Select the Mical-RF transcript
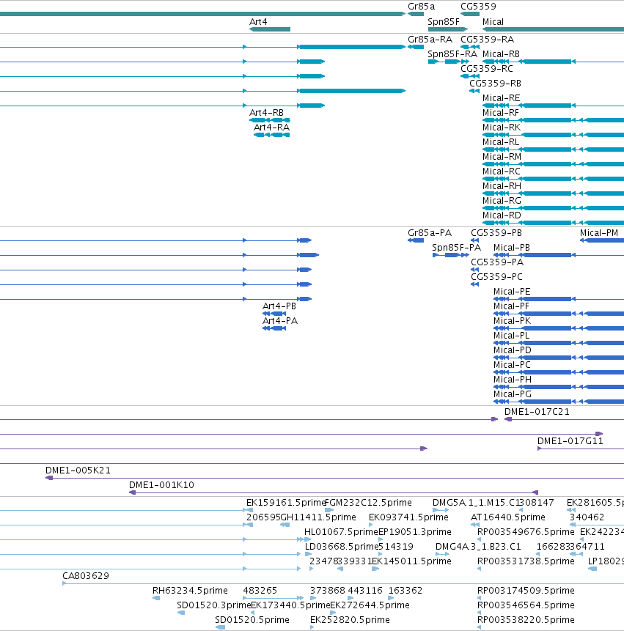 [x=553, y=120]
